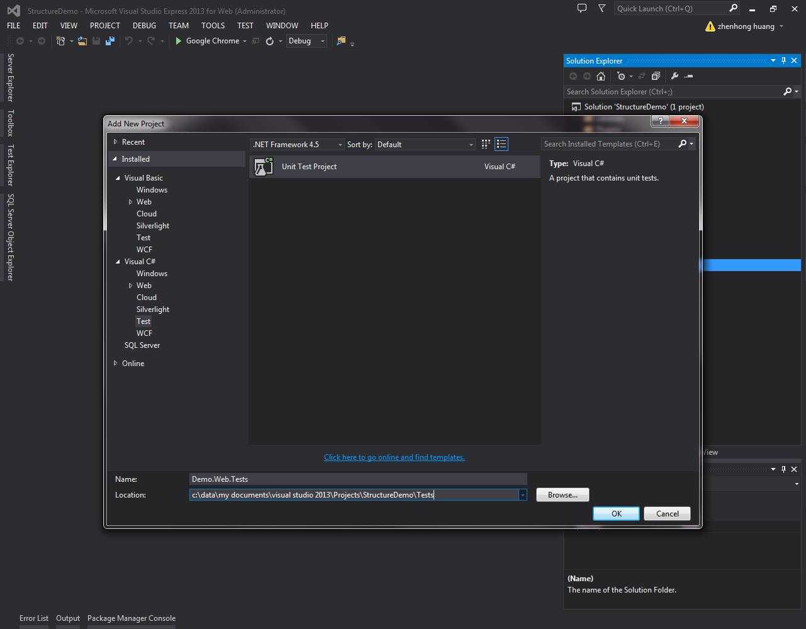Image resolution: width=806 pixels, height=629 pixels.
Task: Click the Refresh browser toolbar icon
Action: (x=269, y=41)
